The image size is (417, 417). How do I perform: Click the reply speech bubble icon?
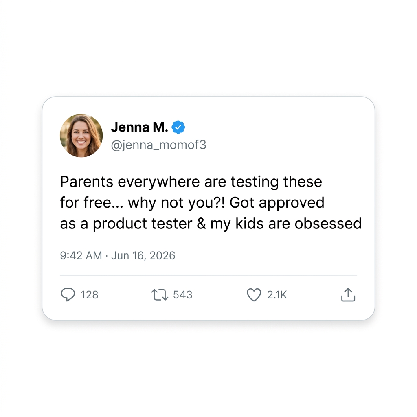pos(68,294)
